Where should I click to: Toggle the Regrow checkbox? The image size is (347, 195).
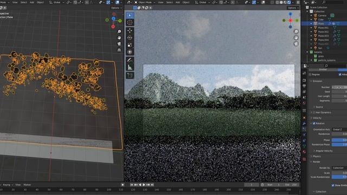310,75
